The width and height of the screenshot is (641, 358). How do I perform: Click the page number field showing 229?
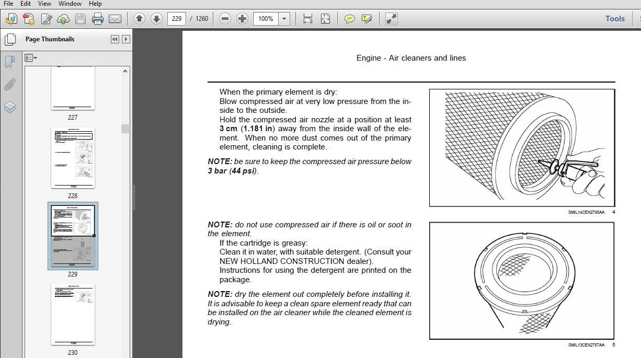point(177,19)
